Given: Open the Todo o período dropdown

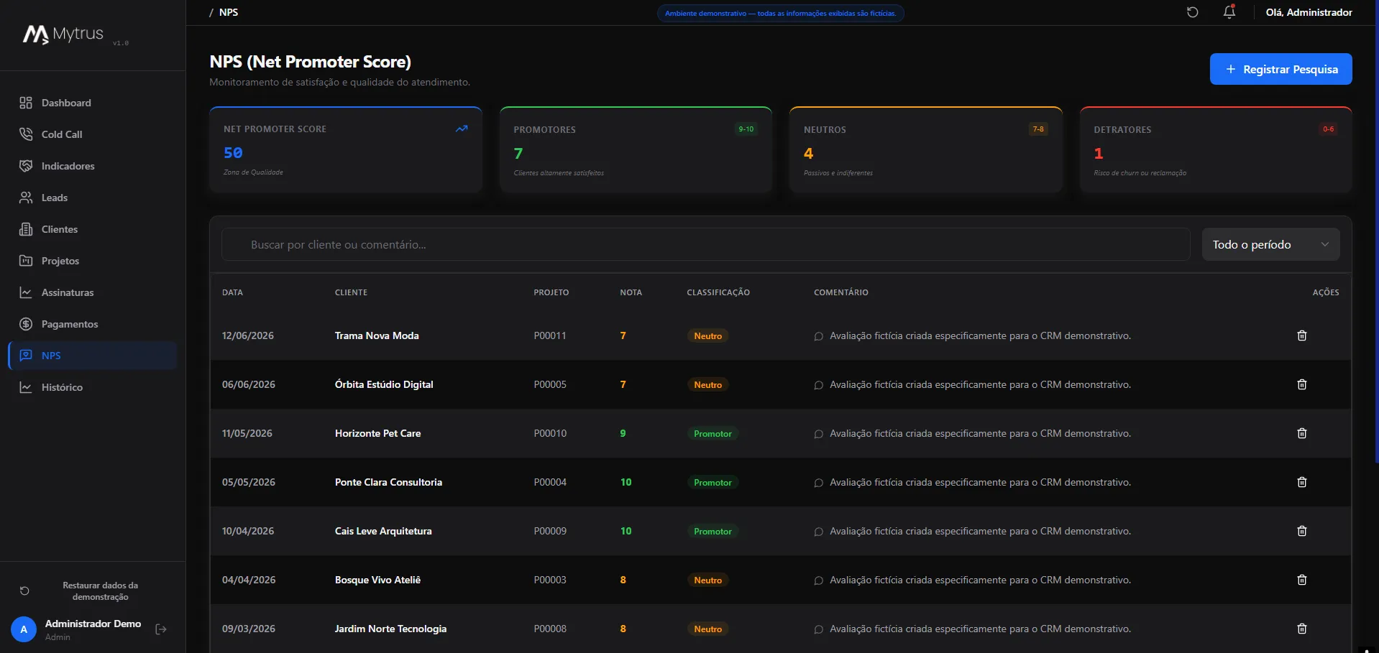Looking at the screenshot, I should tap(1270, 244).
